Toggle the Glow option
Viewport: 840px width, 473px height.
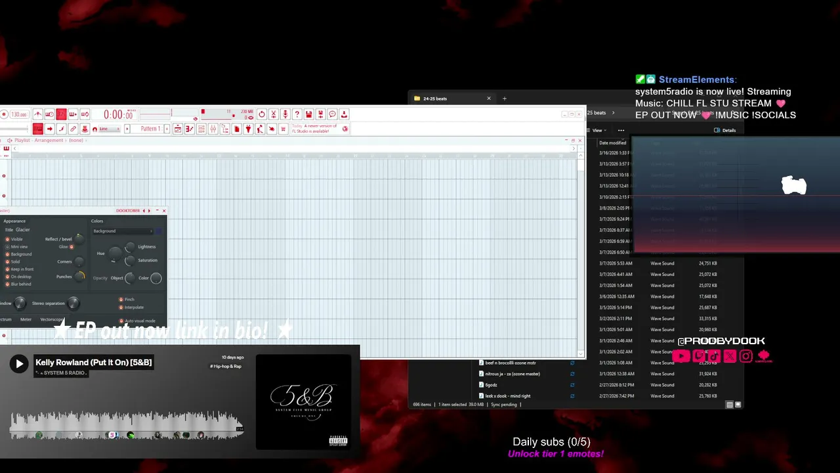click(72, 247)
